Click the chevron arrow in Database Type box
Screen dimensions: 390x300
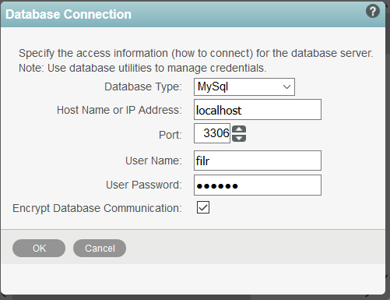pyautogui.click(x=286, y=86)
